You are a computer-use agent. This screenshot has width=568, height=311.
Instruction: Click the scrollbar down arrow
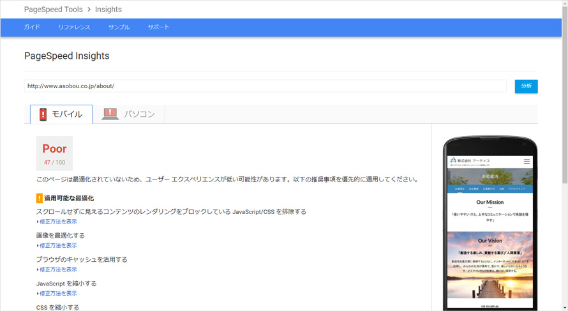[565, 308]
